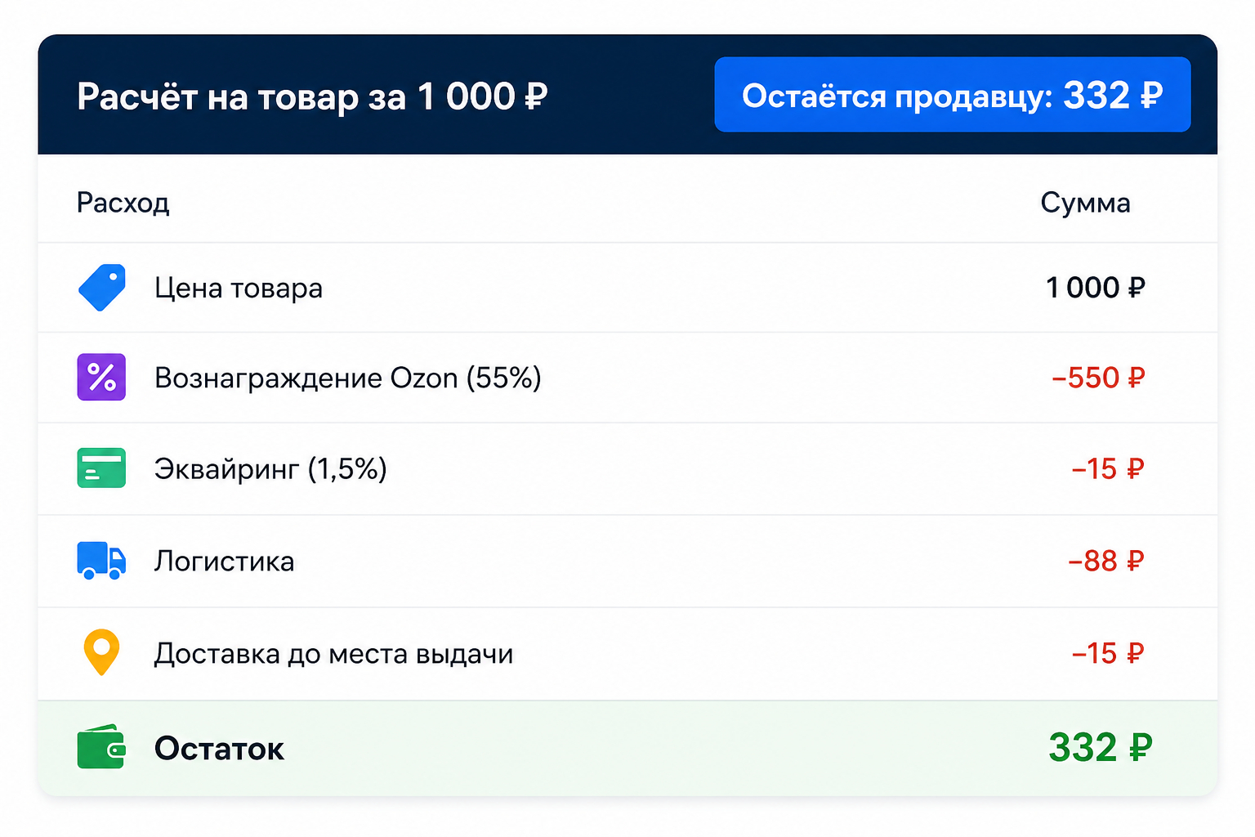Viewport: 1255px width, 837px height.
Task: Click the orange location pin icon
Action: [x=101, y=652]
